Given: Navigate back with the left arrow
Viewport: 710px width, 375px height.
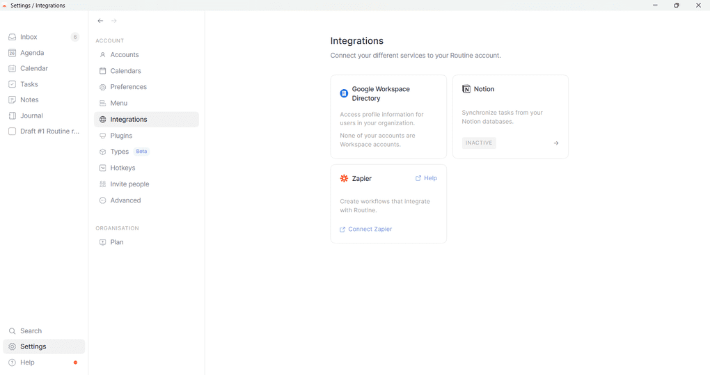Looking at the screenshot, I should click(x=100, y=21).
